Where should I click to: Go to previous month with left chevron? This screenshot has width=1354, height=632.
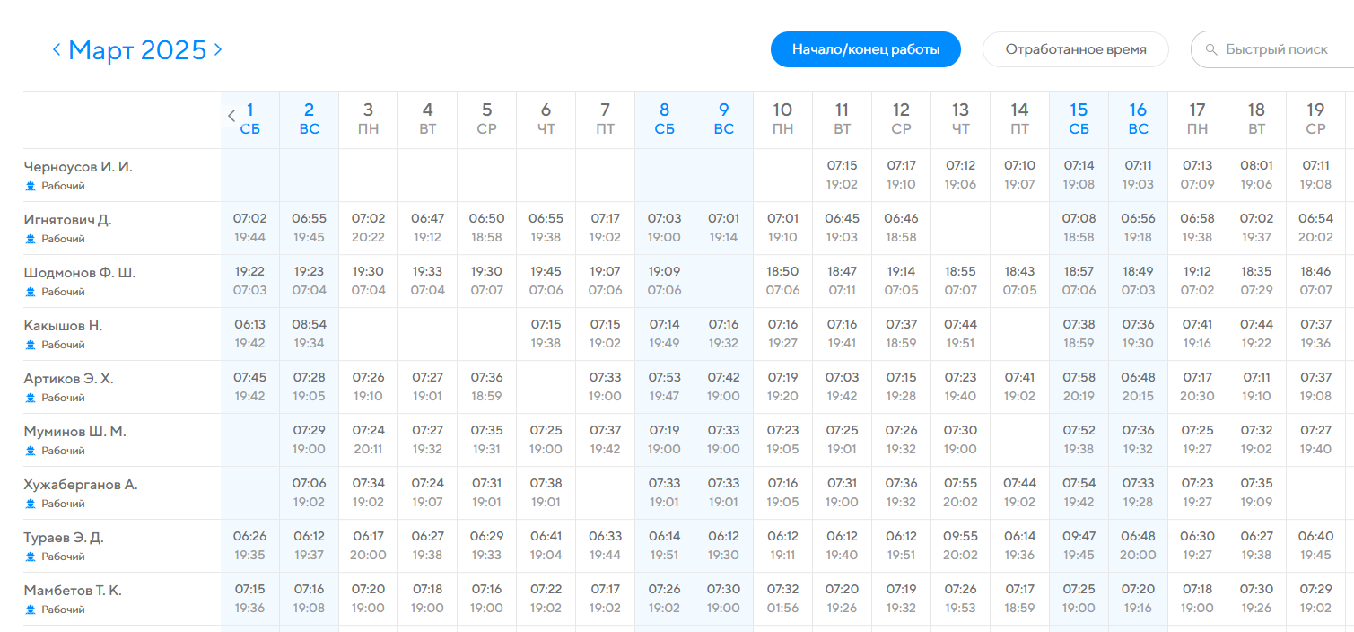click(x=57, y=49)
